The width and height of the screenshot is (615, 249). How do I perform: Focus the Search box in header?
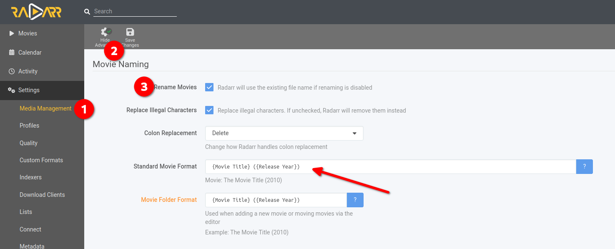[135, 12]
